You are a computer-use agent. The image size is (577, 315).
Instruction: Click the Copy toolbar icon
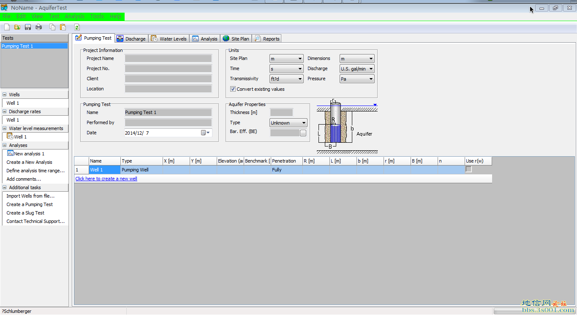[x=52, y=27]
